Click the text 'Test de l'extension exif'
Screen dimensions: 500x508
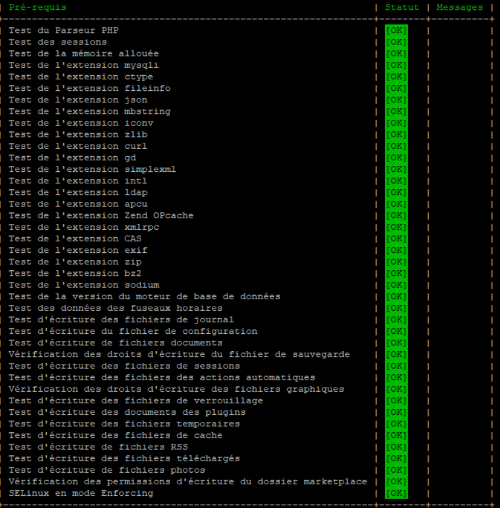78,250
